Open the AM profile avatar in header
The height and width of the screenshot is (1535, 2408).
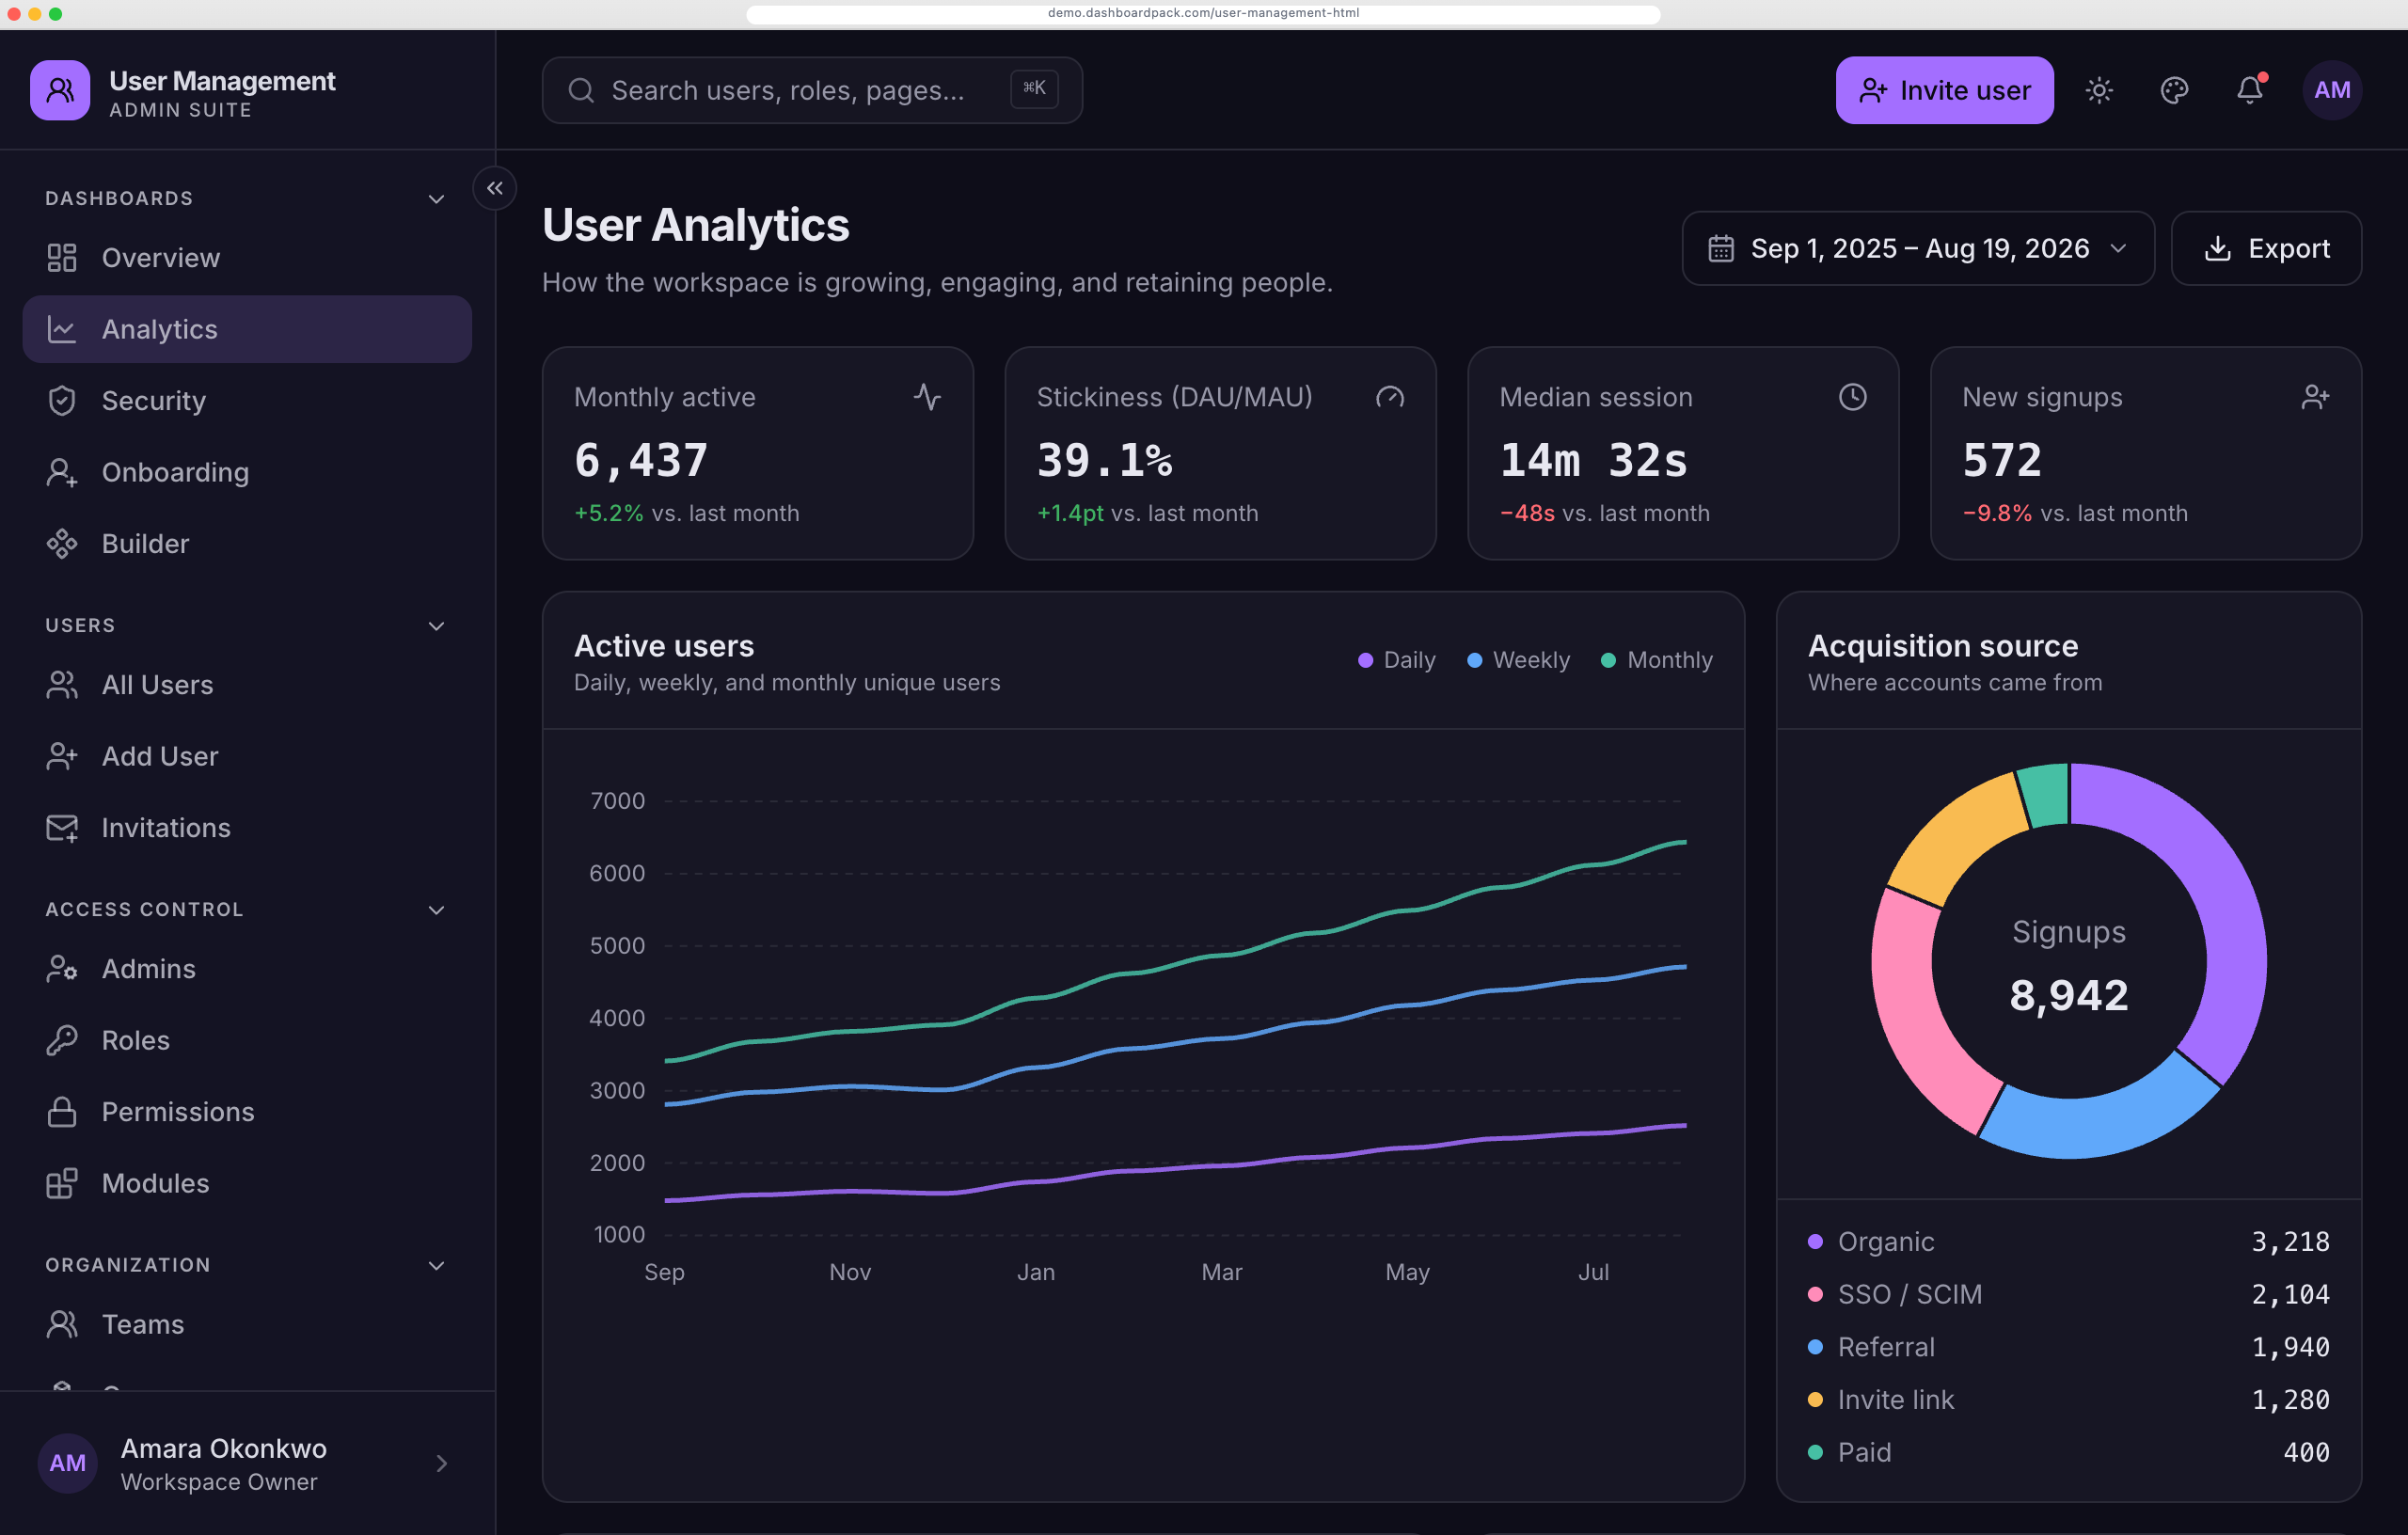pyautogui.click(x=2332, y=90)
